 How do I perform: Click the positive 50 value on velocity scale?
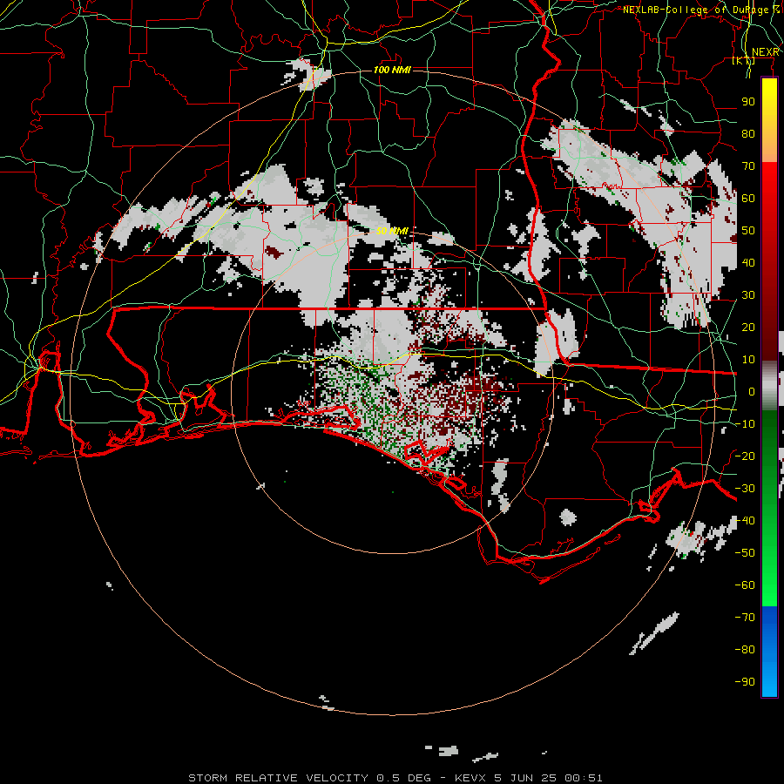pos(748,231)
